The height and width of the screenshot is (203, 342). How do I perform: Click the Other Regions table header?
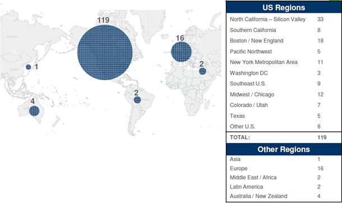[x=284, y=149]
